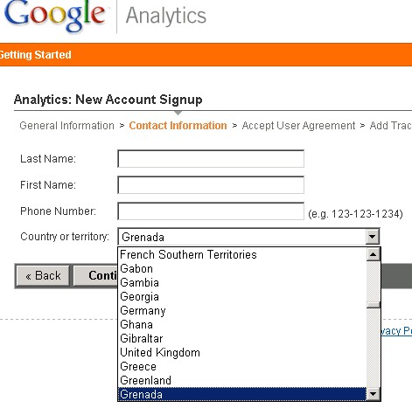
Task: Go to General Information step
Action: click(67, 126)
